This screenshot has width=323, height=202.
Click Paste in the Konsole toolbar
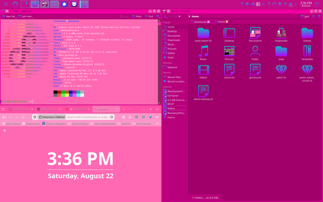point(137,17)
